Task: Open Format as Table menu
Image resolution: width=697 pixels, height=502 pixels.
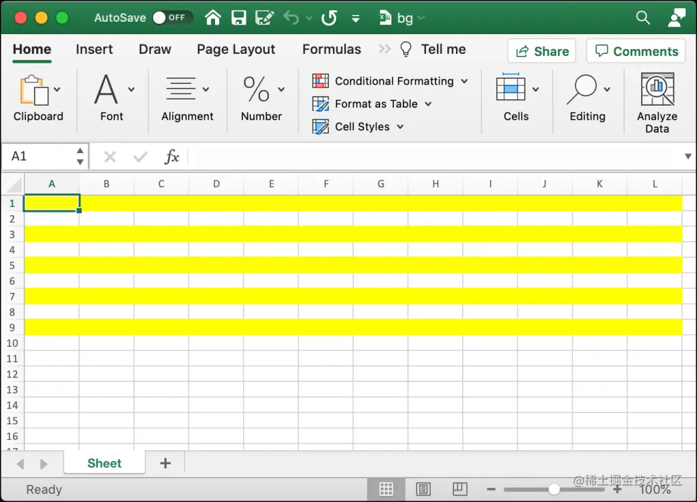Action: [372, 104]
